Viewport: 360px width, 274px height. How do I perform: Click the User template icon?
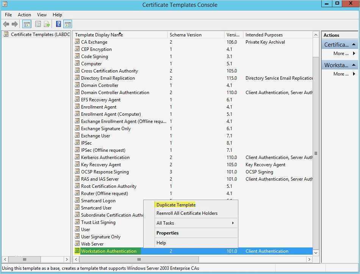click(77, 229)
